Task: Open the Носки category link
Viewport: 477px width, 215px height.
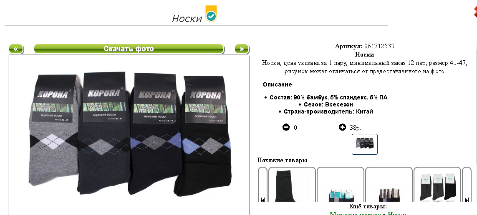Action: coord(397,213)
